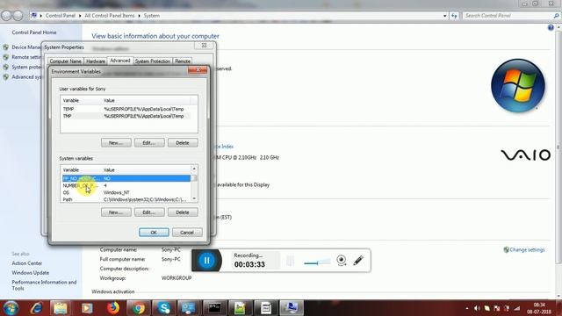The width and height of the screenshot is (562, 316).
Task: Close the Environment Variables dialog
Action: click(198, 70)
